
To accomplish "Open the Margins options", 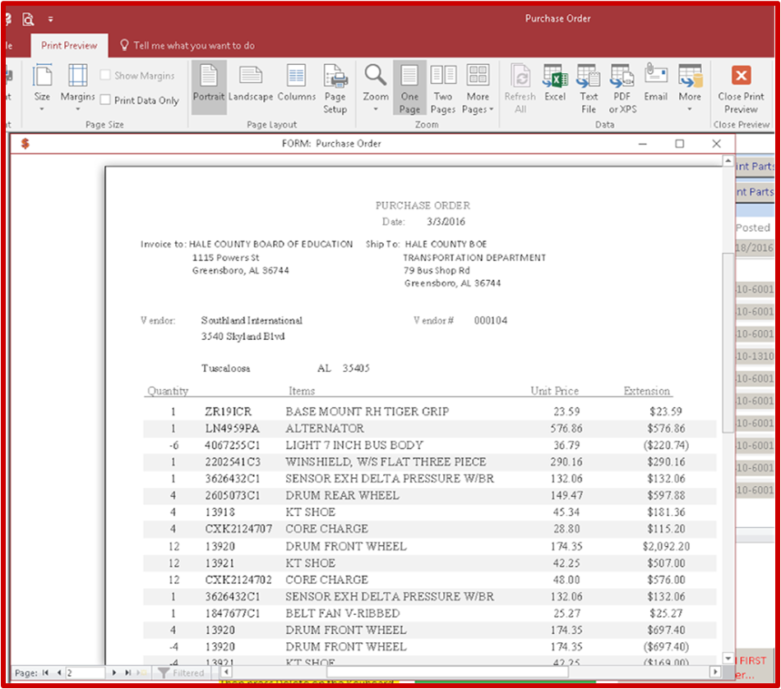I will coord(77,87).
